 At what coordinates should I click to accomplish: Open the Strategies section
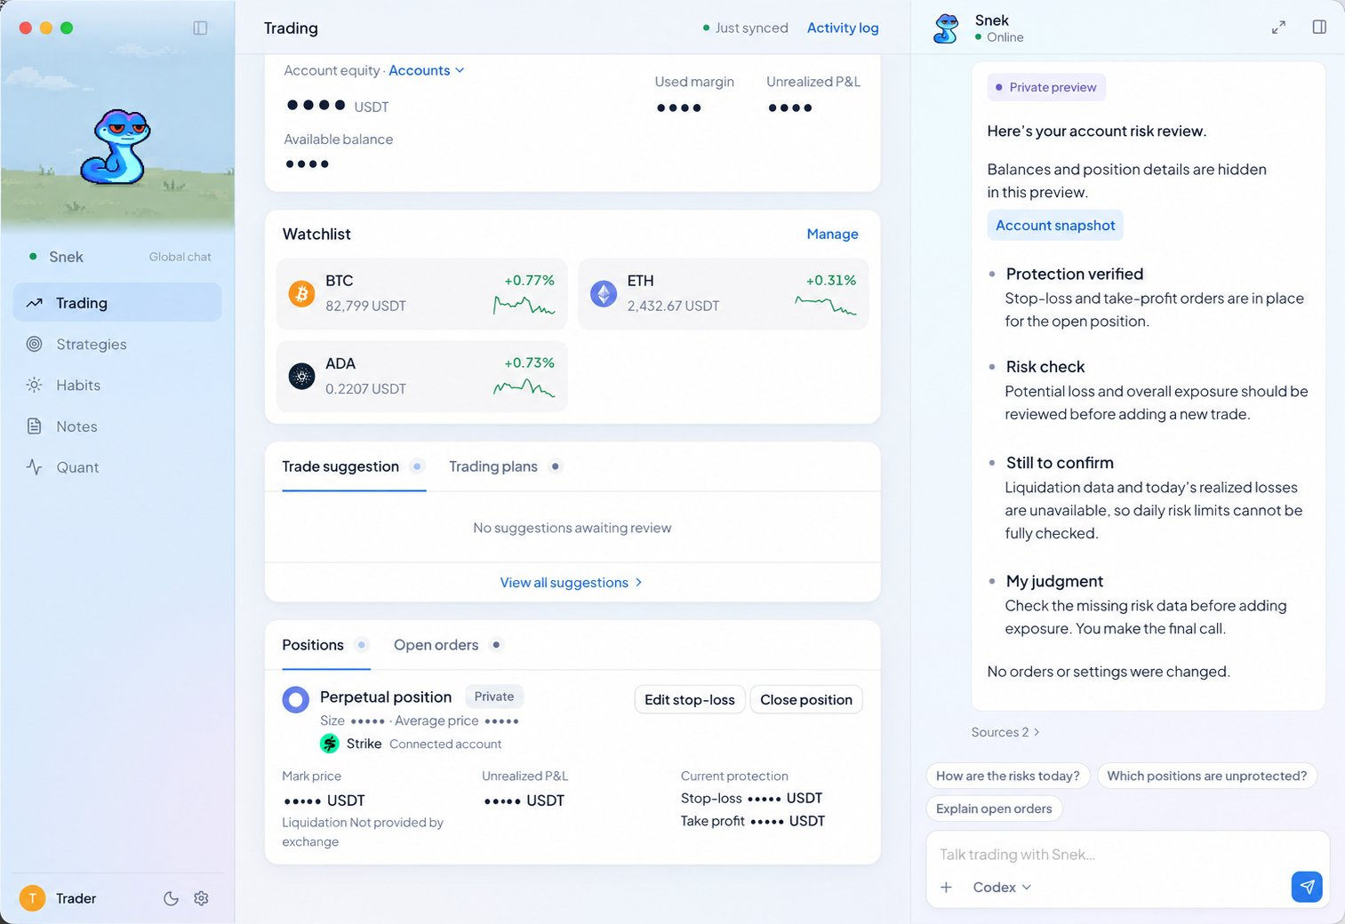click(x=117, y=344)
